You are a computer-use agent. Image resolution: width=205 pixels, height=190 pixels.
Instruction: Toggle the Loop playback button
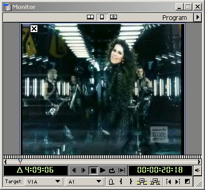point(112,171)
